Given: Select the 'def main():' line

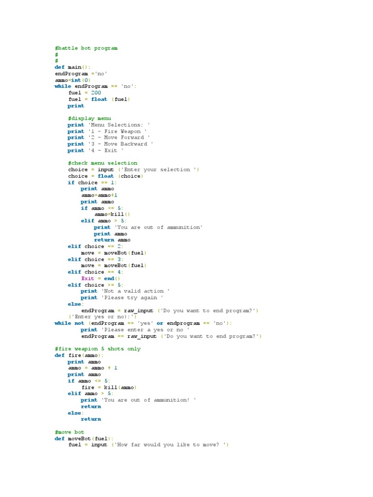Looking at the screenshot, I should coord(72,67).
